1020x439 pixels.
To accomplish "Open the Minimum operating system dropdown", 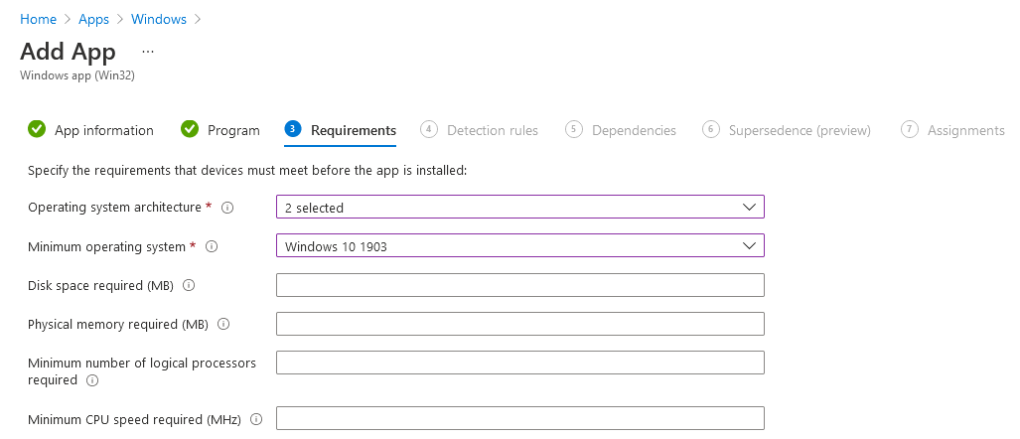I will pos(519,246).
